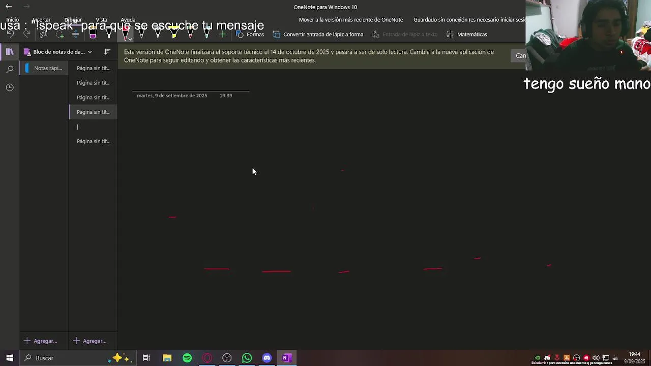Click the Undo arrow in the Draw toolbar
This screenshot has height=366, width=651.
(x=10, y=35)
